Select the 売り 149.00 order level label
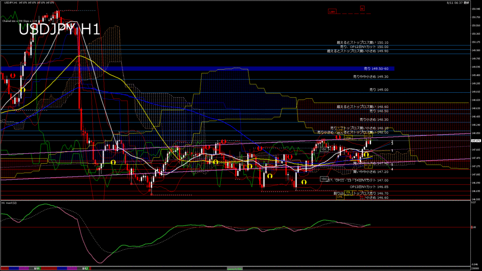The height and width of the screenshot is (271, 482). coord(379,89)
